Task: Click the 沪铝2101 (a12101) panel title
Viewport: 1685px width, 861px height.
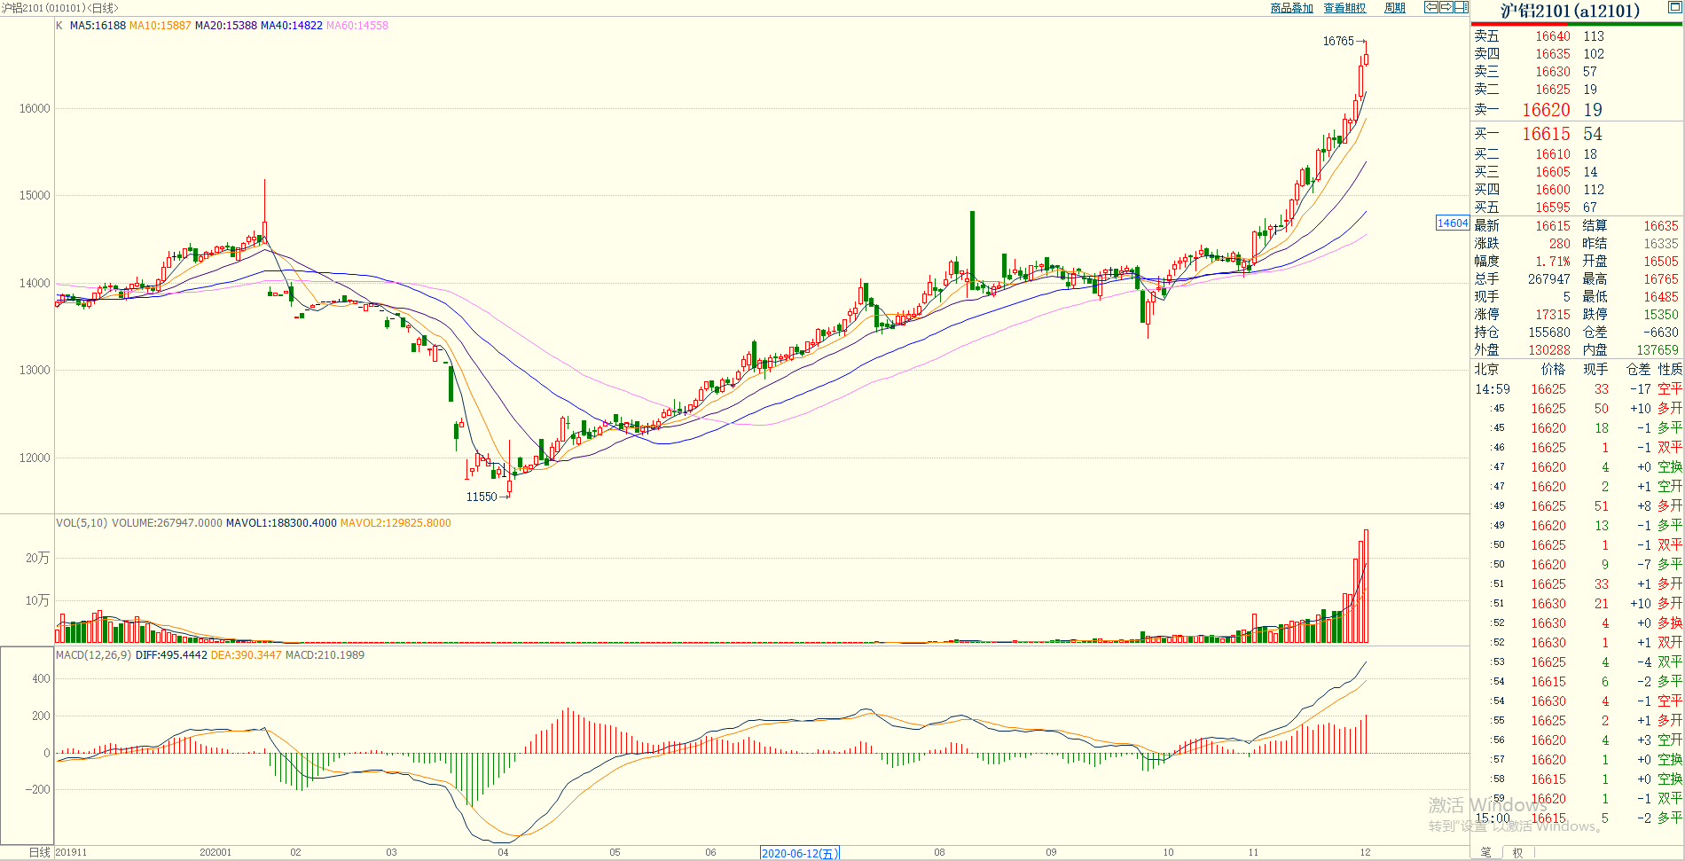Action: tap(1570, 11)
